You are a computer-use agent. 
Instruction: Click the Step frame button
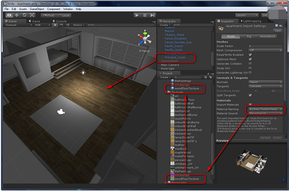coord(153,15)
